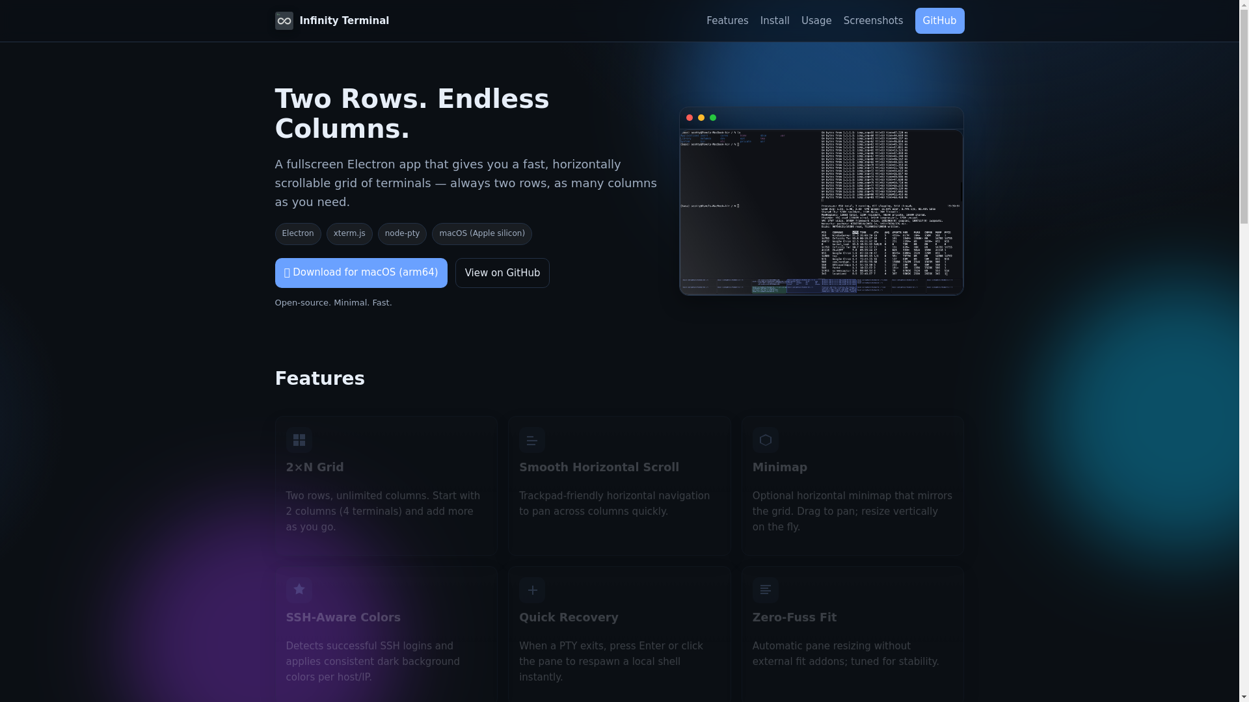Image resolution: width=1249 pixels, height=702 pixels.
Task: Open the terminal screenshot preview
Action: 822,211
